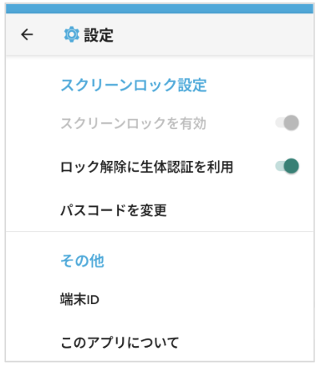Click the スクリーンロックを有効 label text
This screenshot has width=321, height=367.
(133, 123)
